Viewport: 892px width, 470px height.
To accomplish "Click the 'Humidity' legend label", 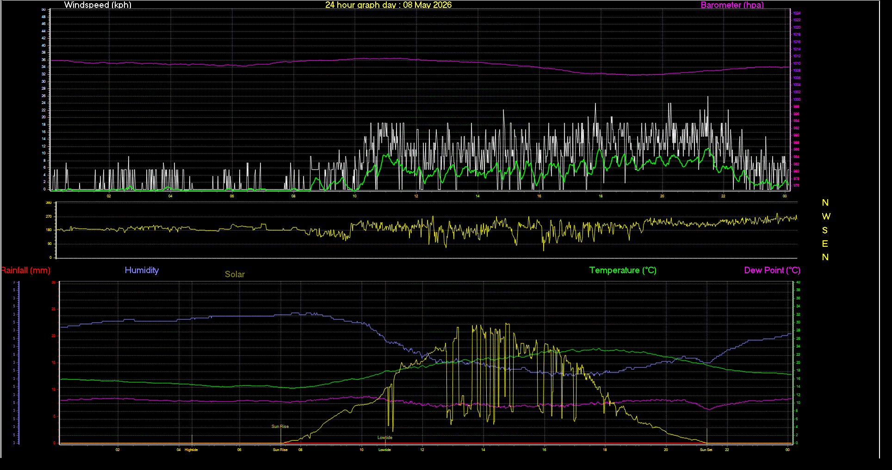I will pyautogui.click(x=142, y=270).
